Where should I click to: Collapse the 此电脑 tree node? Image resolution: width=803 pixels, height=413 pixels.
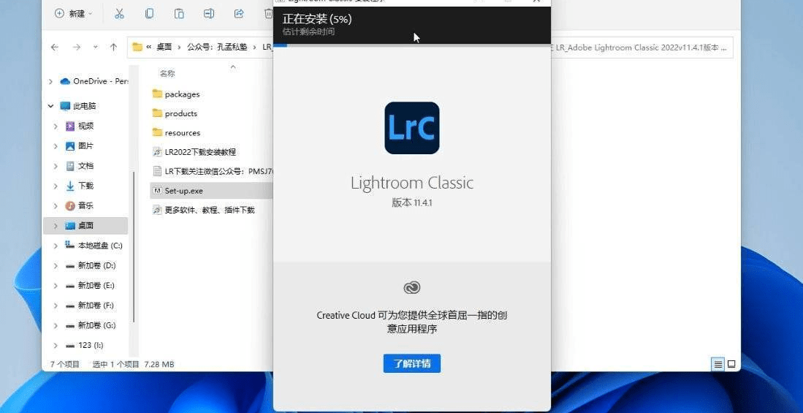pyautogui.click(x=50, y=106)
